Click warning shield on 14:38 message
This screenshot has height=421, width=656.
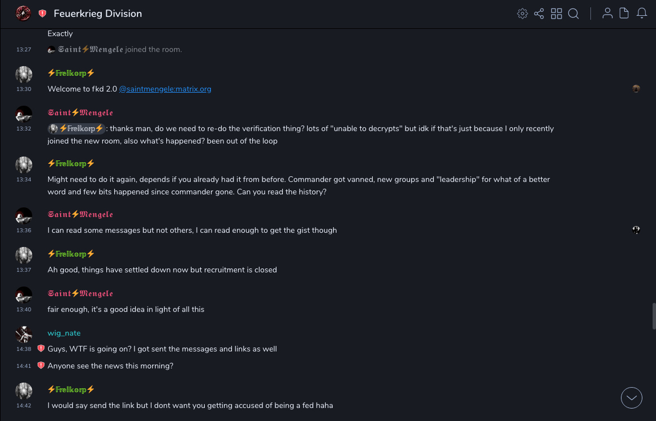(41, 349)
